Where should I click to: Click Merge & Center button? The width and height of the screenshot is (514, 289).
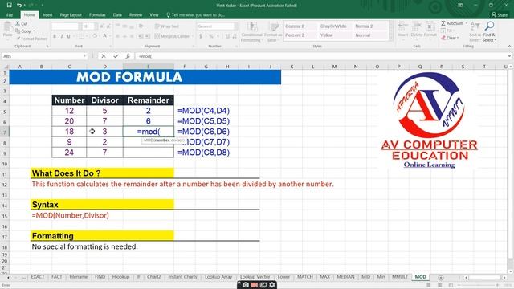172,36
